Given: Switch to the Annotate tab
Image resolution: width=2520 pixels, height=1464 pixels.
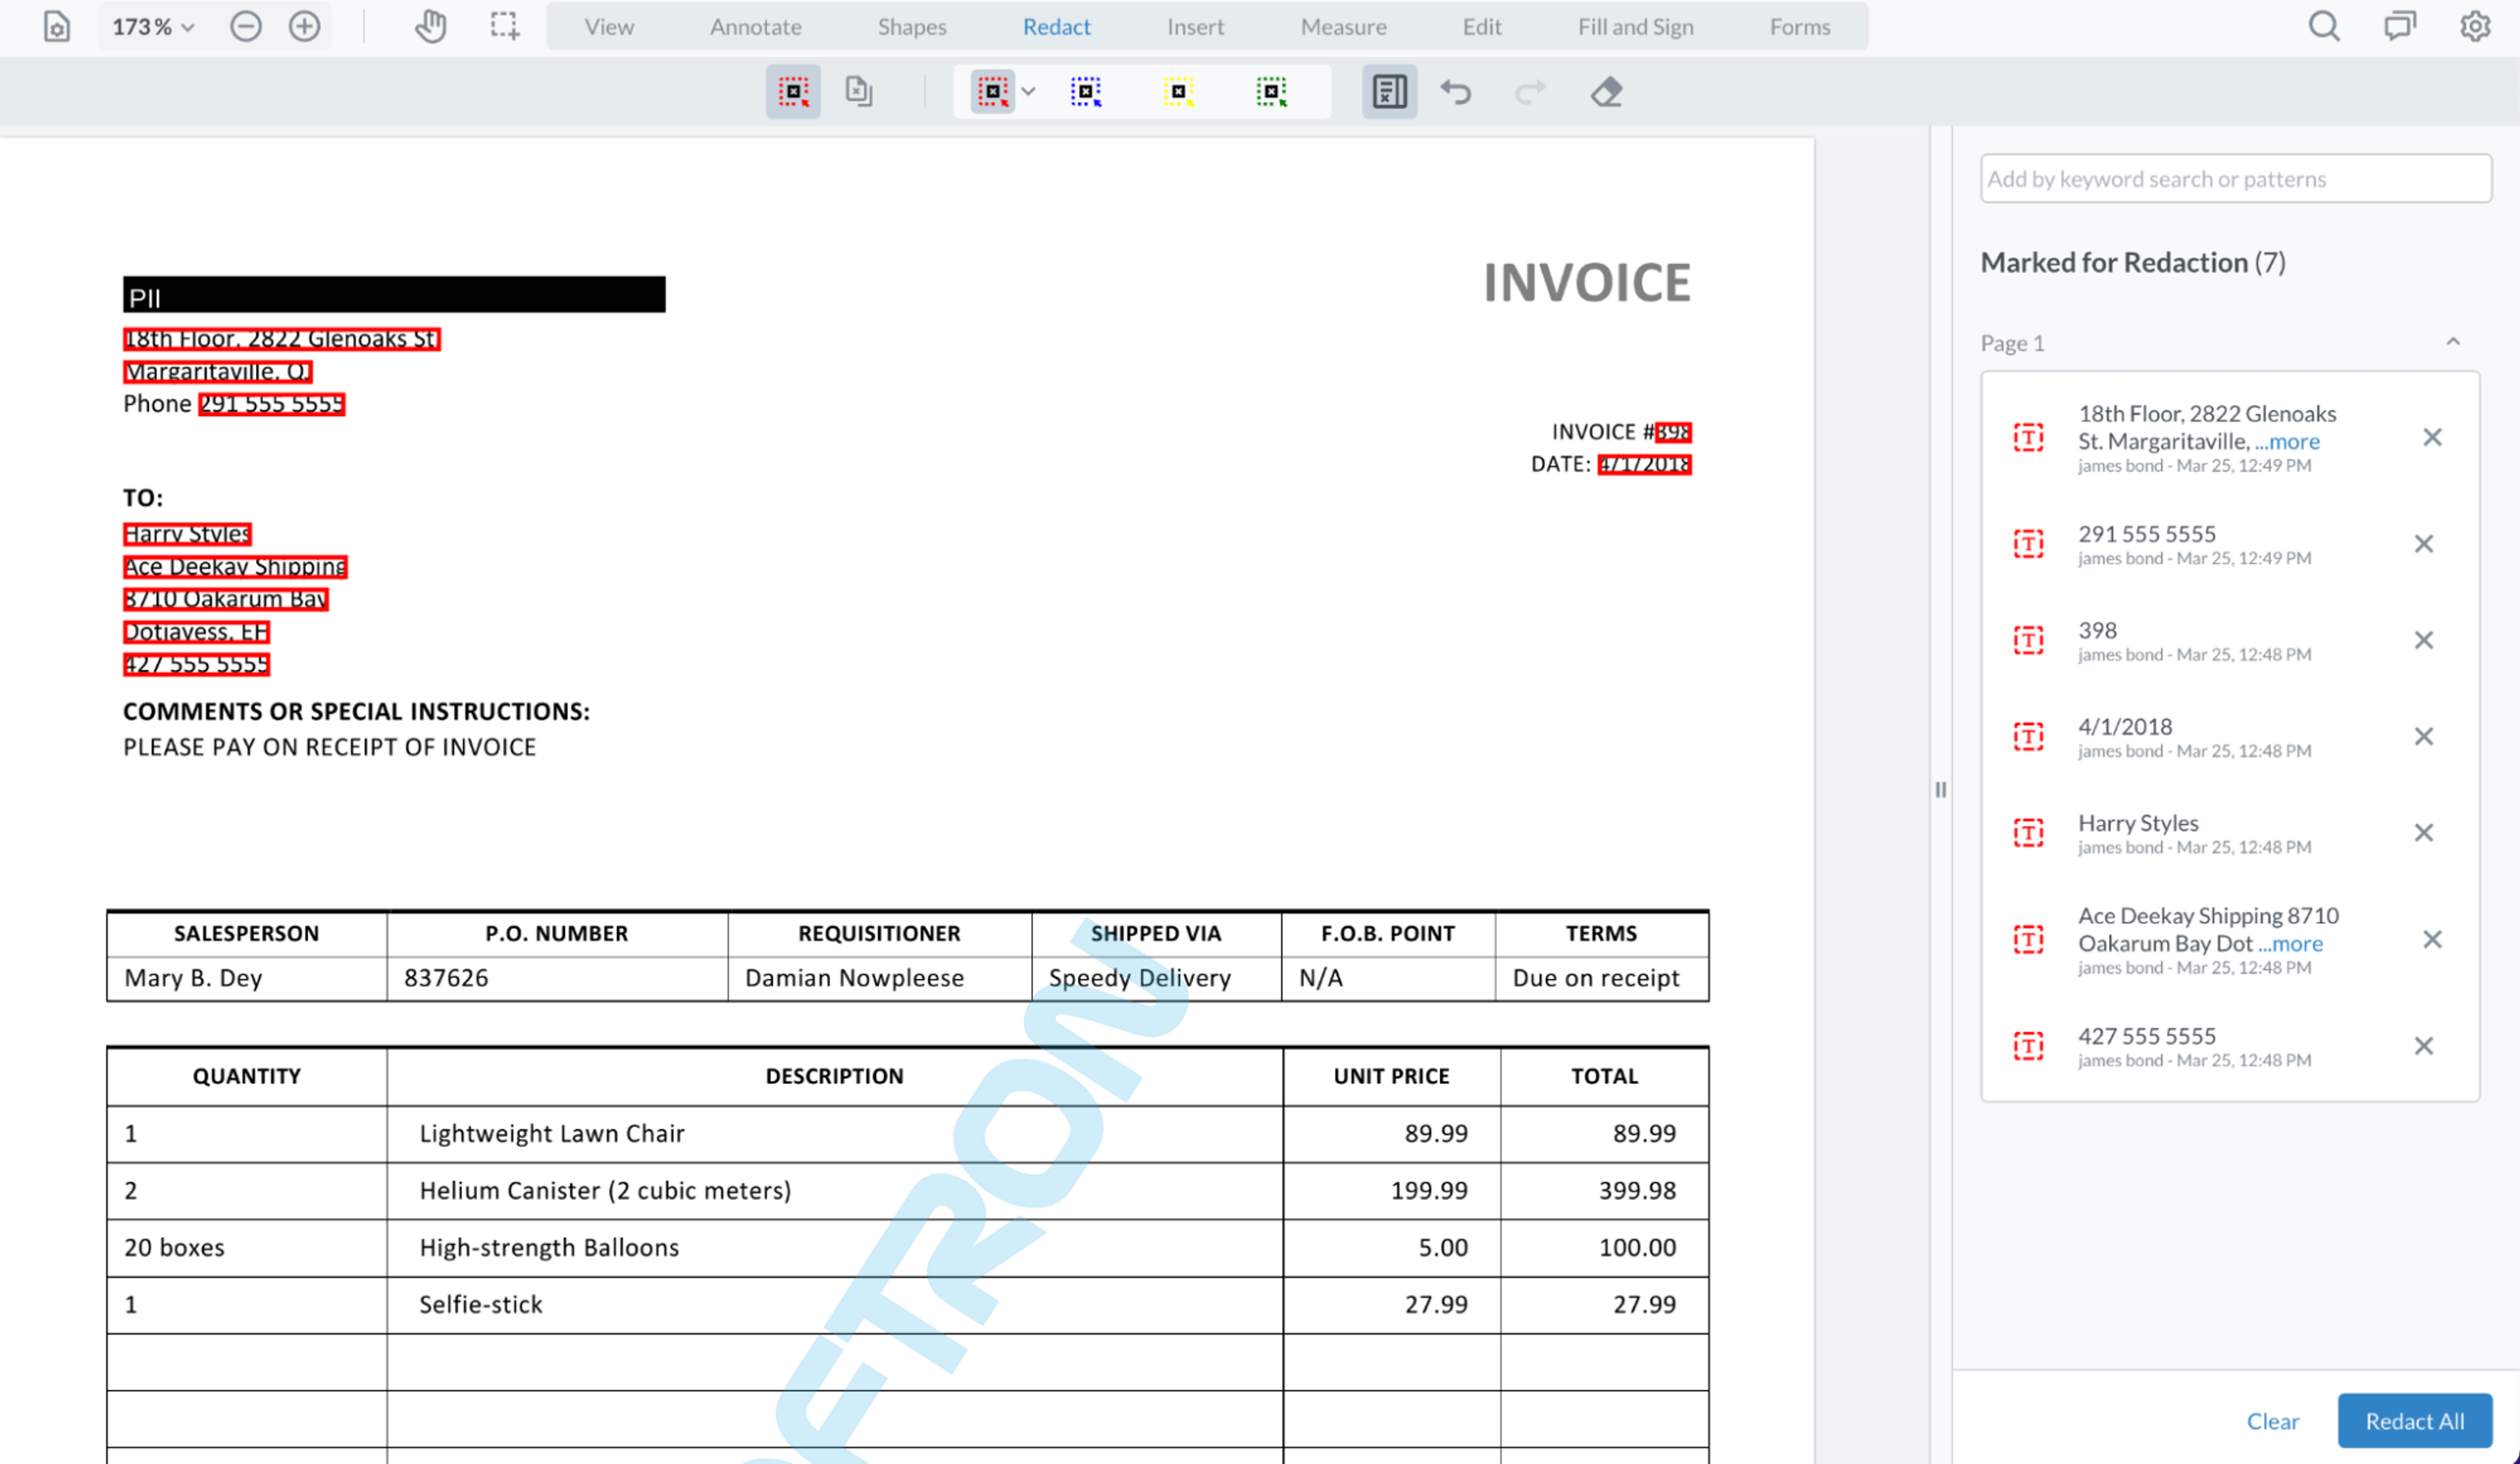Looking at the screenshot, I should tap(755, 27).
